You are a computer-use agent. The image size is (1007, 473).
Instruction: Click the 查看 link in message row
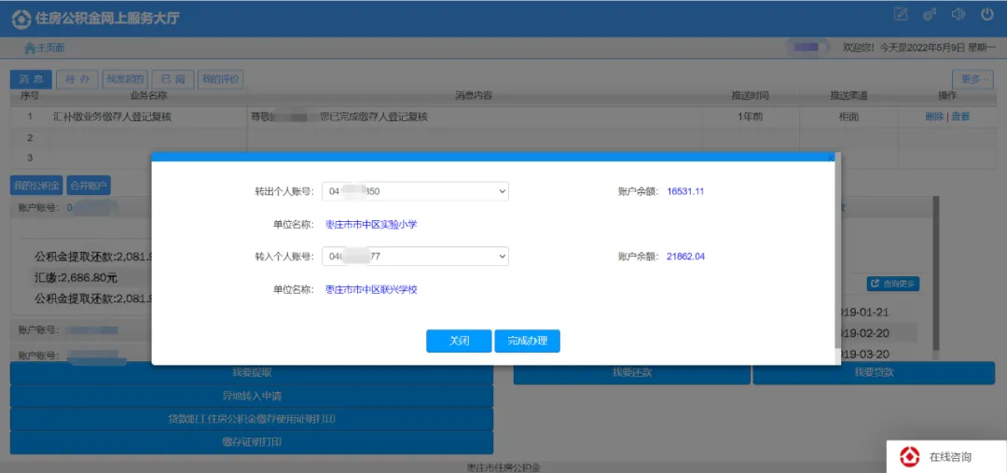pyautogui.click(x=960, y=117)
